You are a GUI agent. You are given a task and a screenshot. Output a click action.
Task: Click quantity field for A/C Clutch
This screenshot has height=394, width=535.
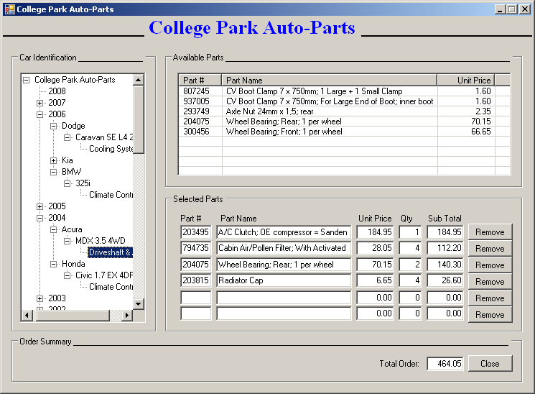(x=410, y=232)
